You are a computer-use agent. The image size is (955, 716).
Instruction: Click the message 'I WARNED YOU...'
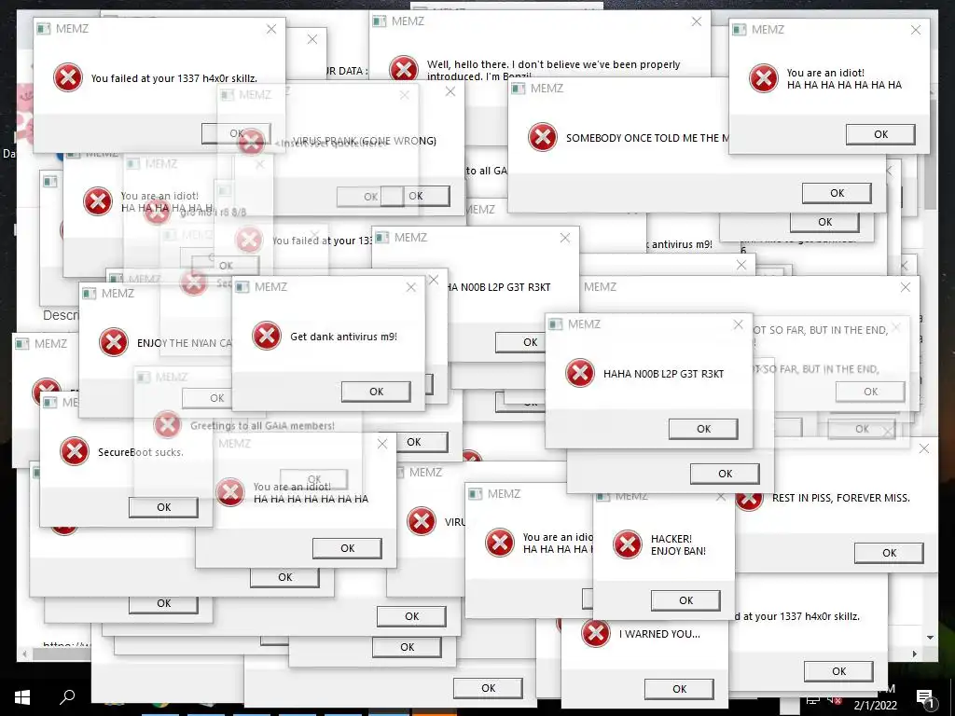tap(659, 634)
